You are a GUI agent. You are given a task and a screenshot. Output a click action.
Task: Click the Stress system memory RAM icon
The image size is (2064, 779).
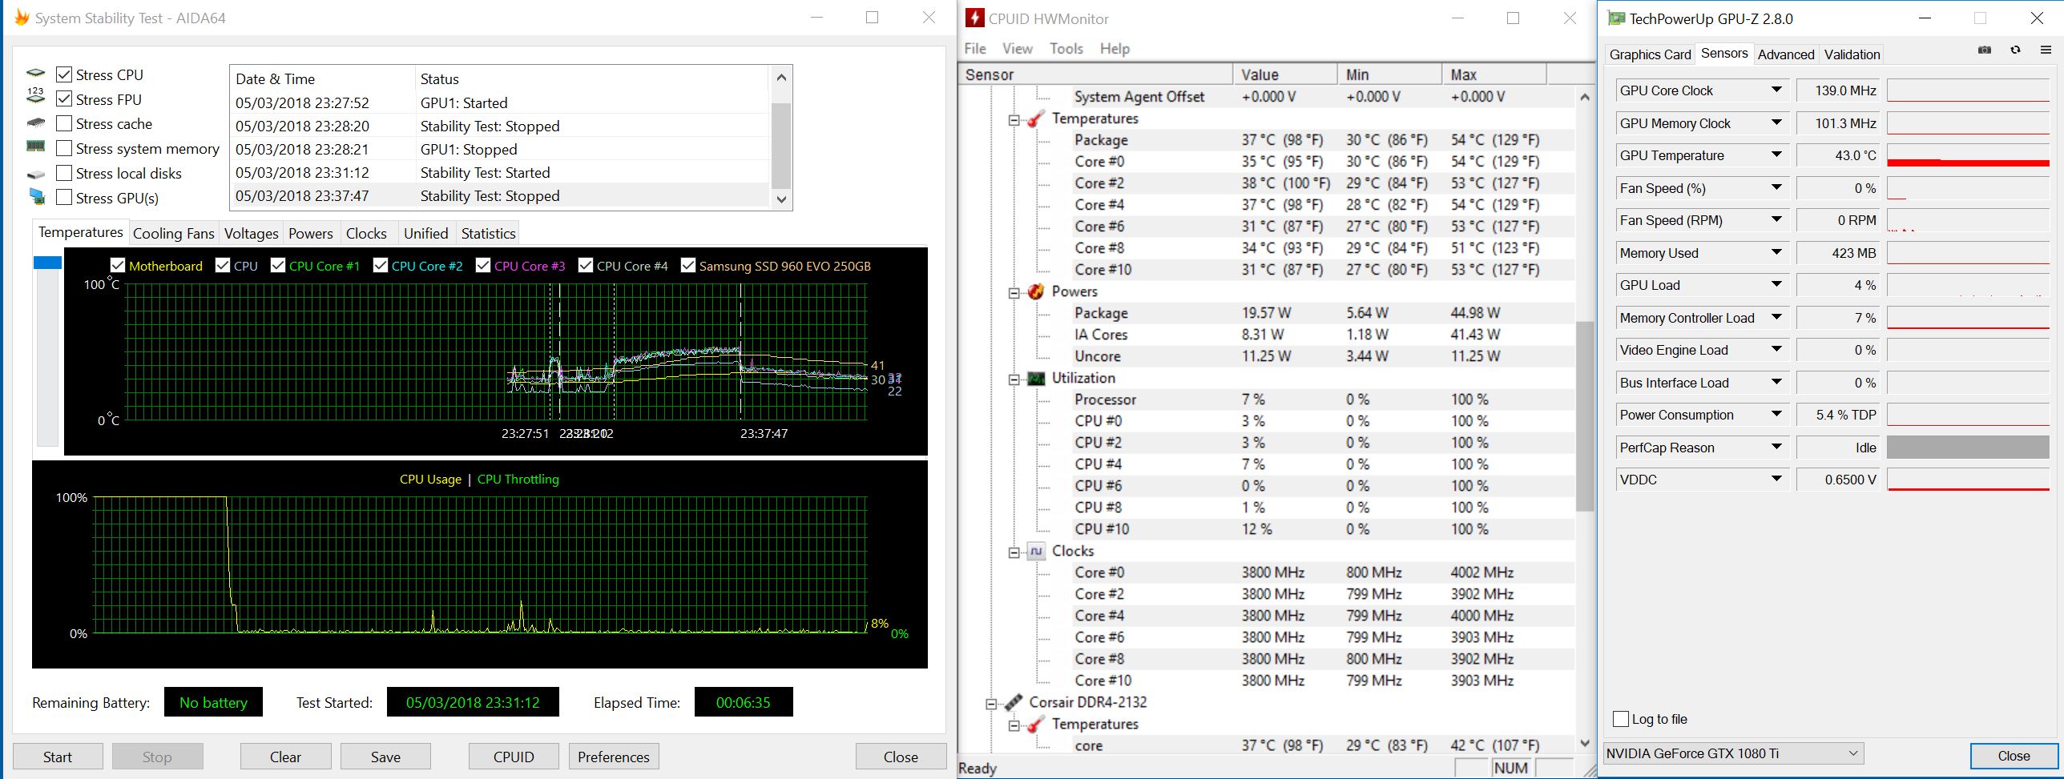35,147
